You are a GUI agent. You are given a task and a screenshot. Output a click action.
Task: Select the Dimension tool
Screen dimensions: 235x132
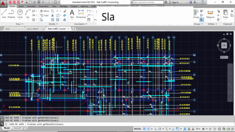coord(81,14)
